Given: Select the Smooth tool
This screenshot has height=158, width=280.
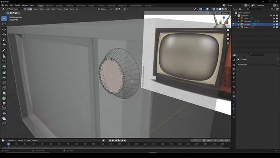Looking at the screenshot, I should (x=4, y=103).
